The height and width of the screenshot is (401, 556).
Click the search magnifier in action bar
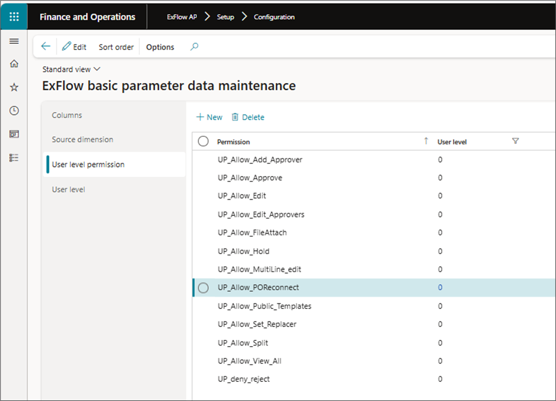coord(194,47)
